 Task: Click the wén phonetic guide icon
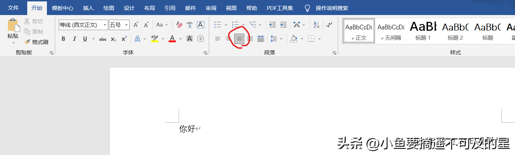point(190,25)
